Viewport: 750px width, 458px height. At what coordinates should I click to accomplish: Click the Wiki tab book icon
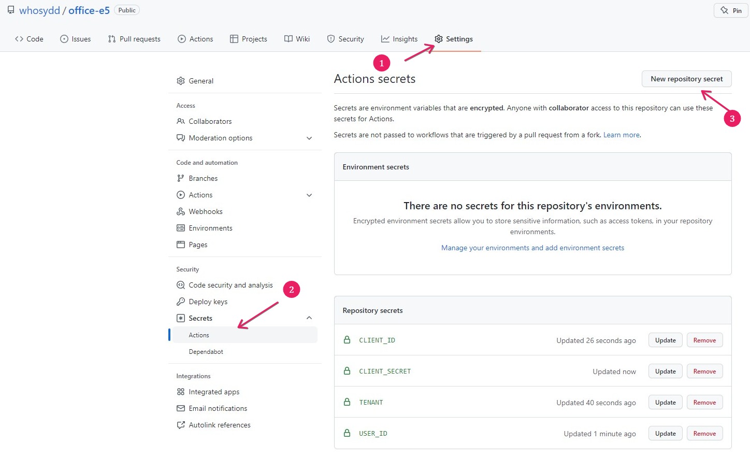pos(289,39)
